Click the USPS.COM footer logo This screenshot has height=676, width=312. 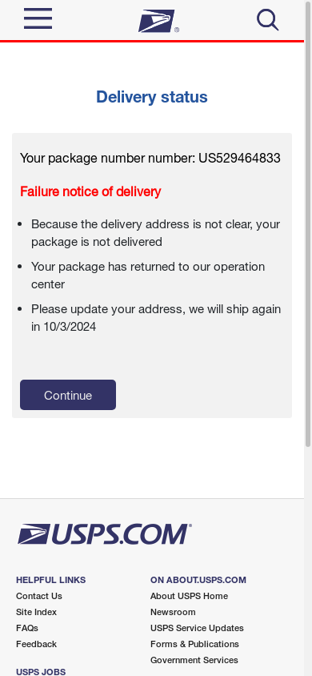coord(105,533)
